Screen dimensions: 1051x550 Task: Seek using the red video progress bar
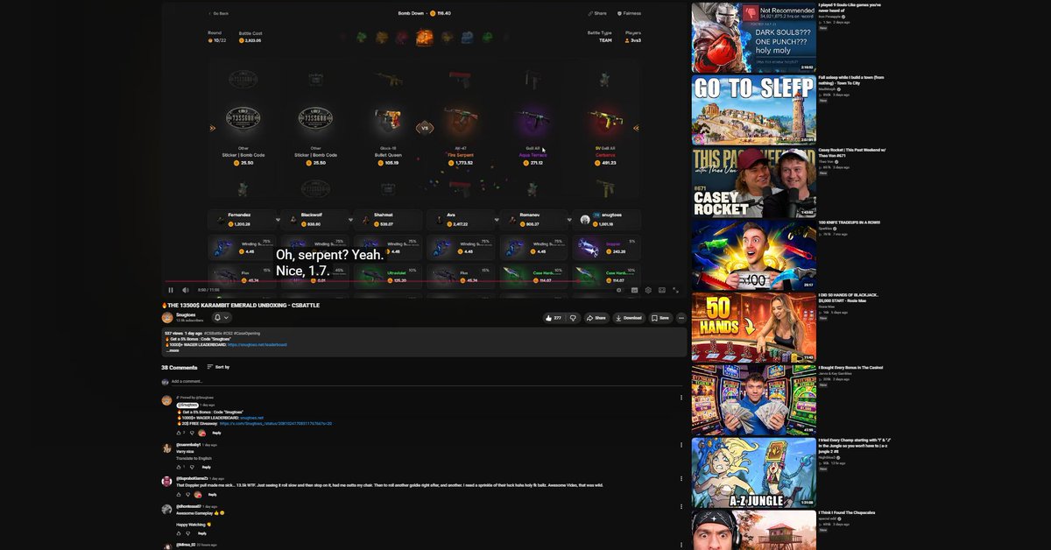pyautogui.click(x=424, y=282)
